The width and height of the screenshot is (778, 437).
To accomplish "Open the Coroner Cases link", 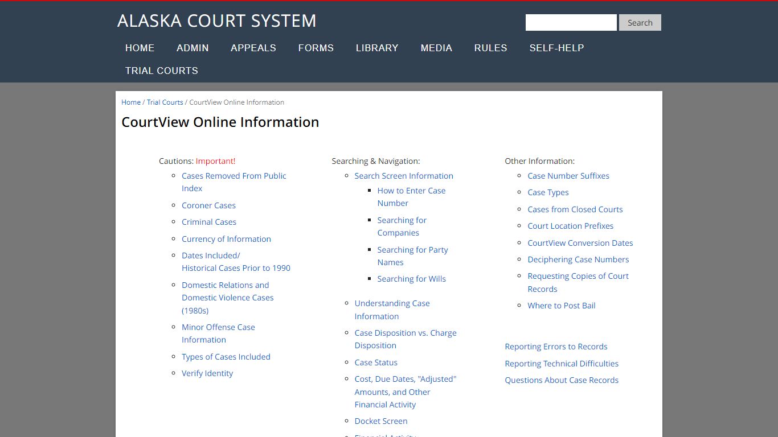I will [x=208, y=205].
